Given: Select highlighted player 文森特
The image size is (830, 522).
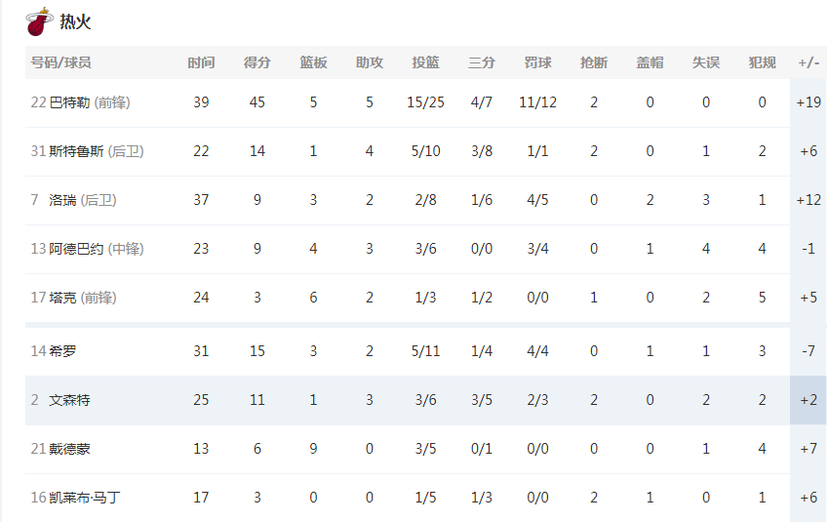Looking at the screenshot, I should pos(69,400).
